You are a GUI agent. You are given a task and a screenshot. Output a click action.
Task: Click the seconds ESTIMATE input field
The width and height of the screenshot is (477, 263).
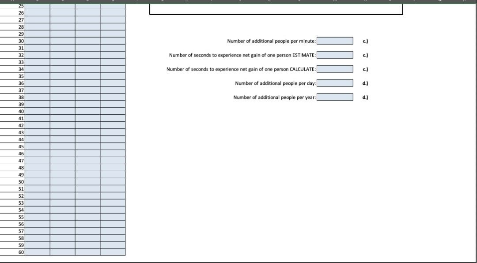335,55
